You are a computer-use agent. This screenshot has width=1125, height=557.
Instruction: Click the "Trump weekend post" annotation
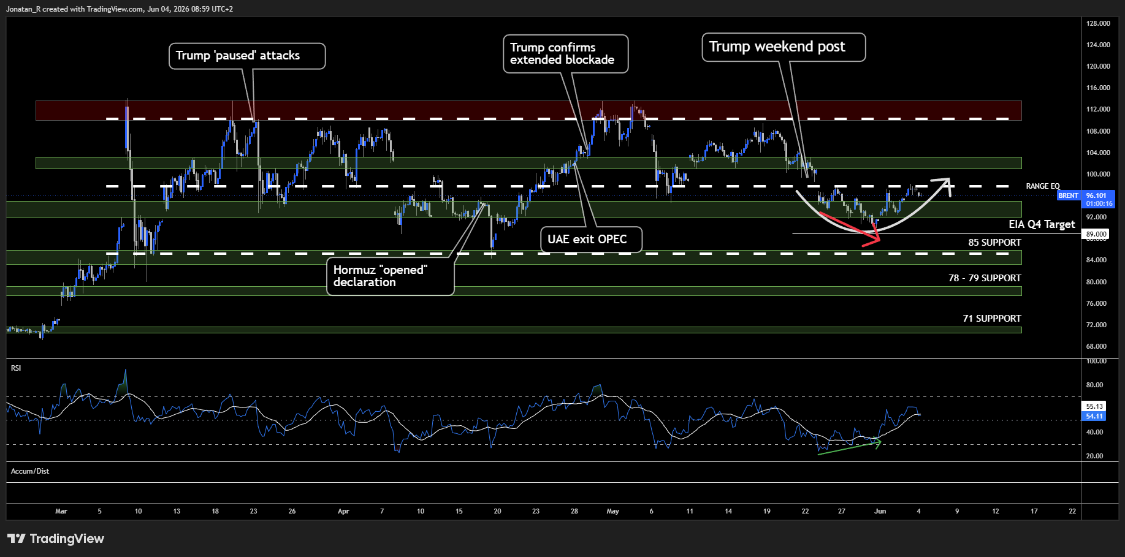(784, 47)
